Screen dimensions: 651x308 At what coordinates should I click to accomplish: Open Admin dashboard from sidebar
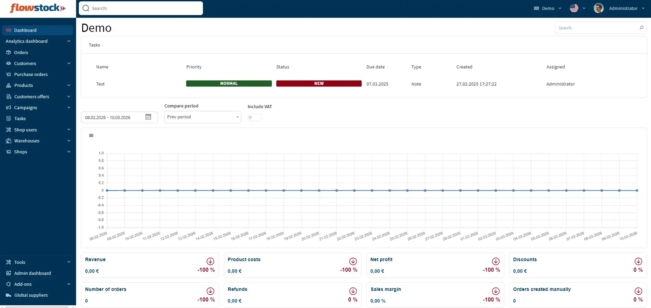(x=33, y=273)
